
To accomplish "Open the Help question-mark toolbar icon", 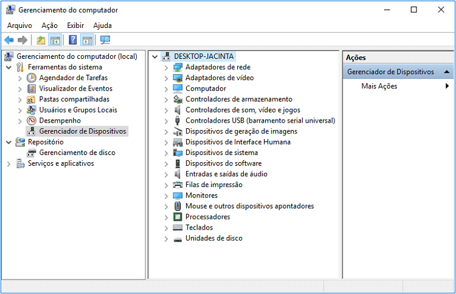I will coord(73,40).
